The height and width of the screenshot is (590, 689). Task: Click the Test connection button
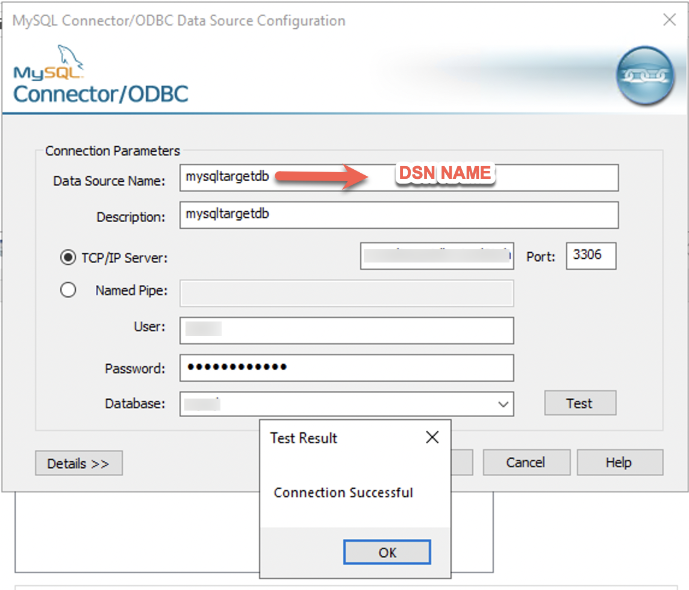pyautogui.click(x=580, y=403)
